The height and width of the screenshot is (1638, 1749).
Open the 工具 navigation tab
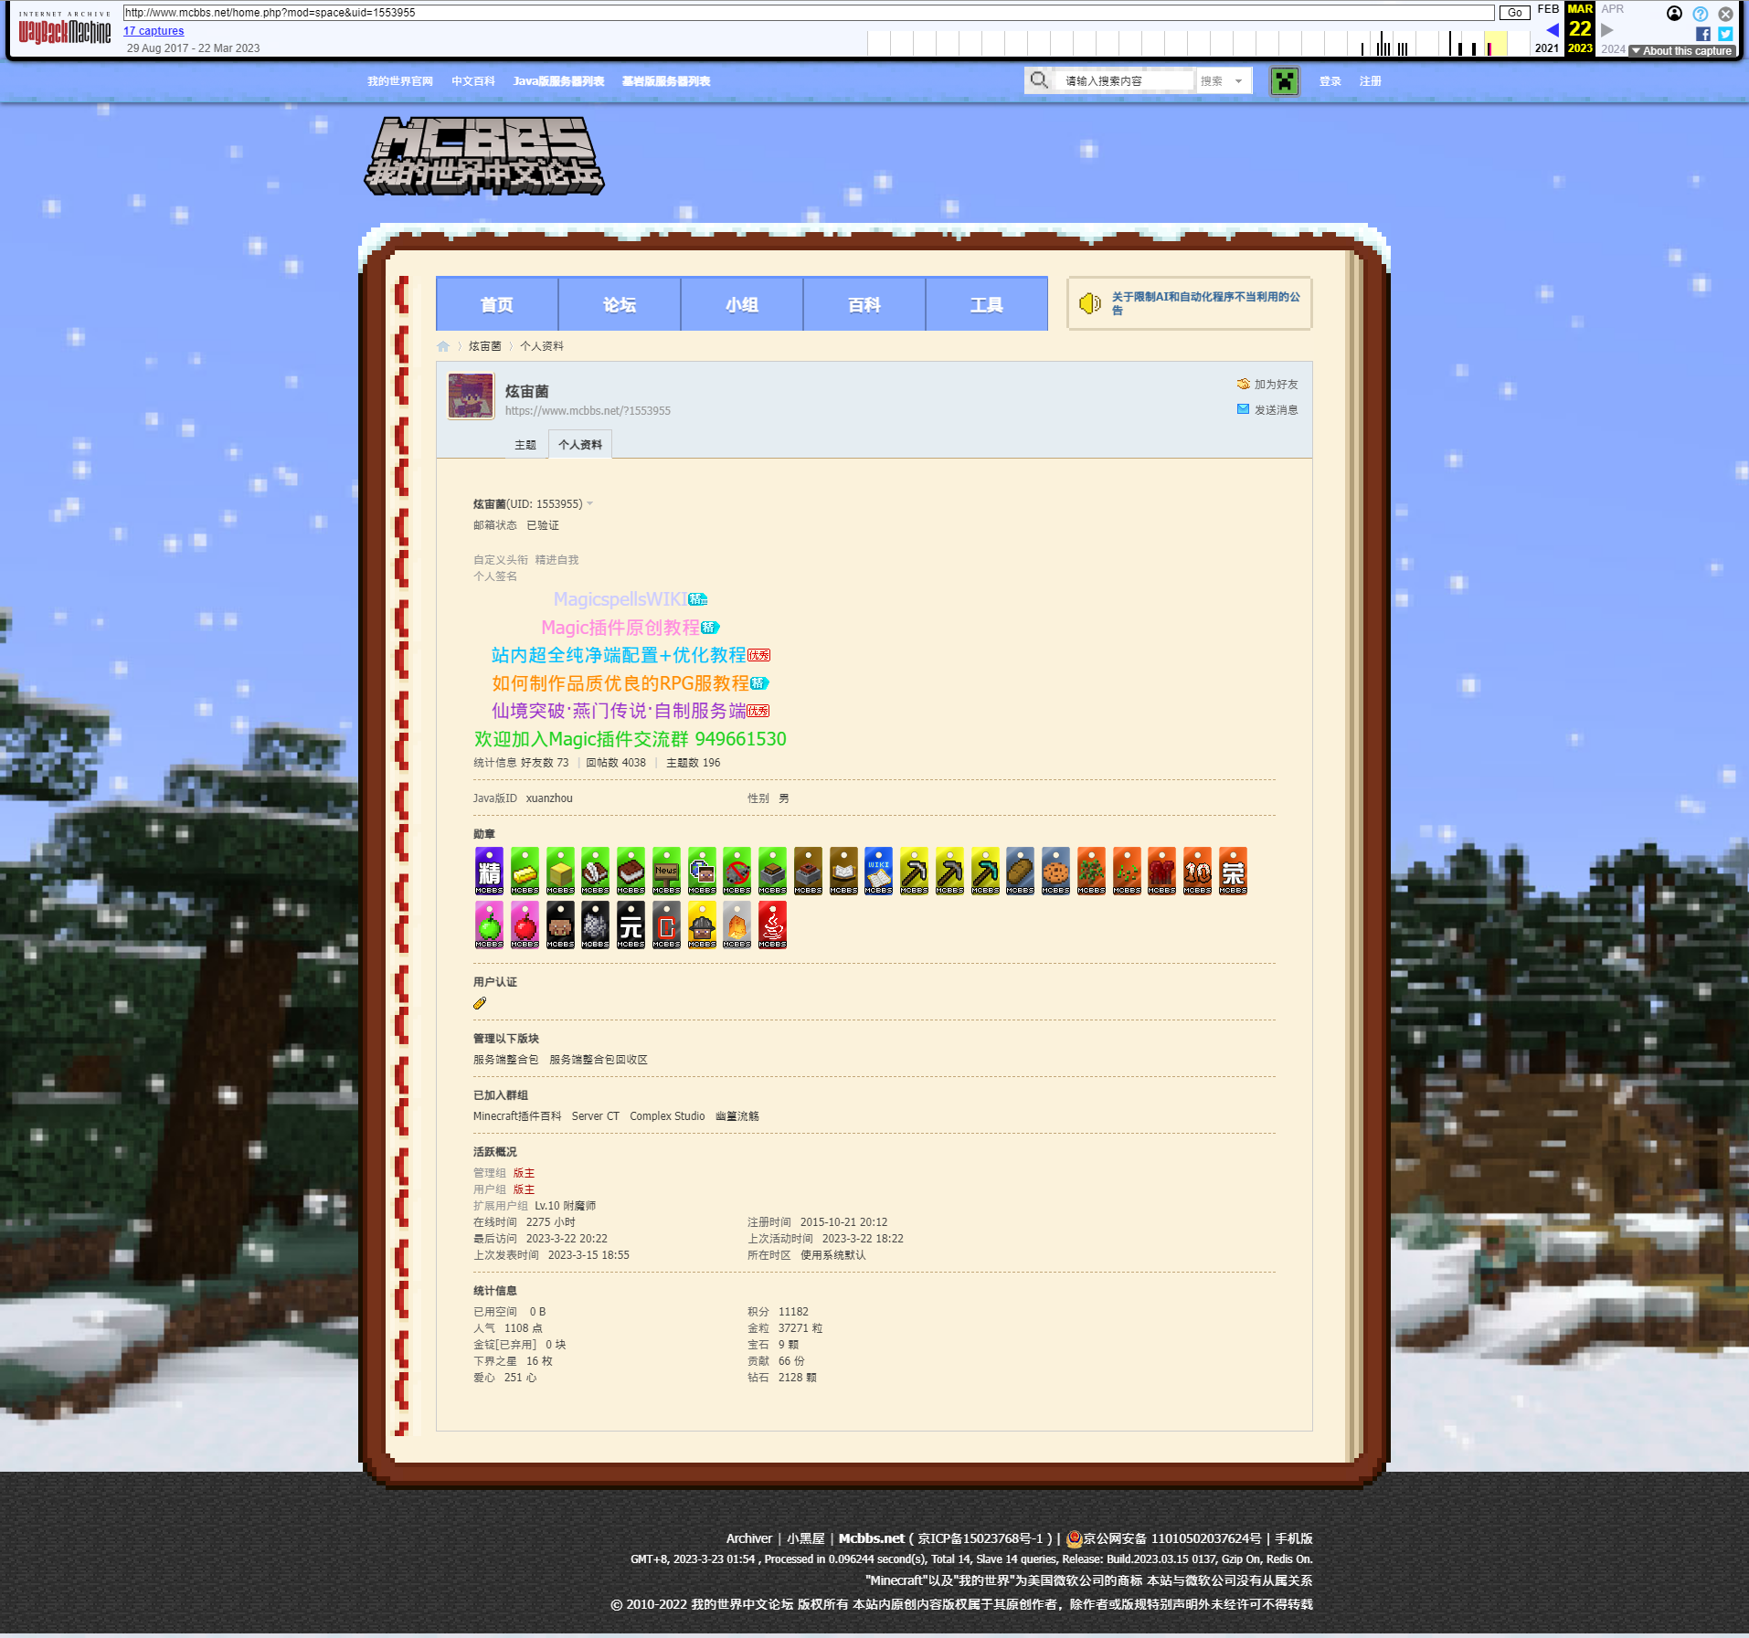click(987, 304)
